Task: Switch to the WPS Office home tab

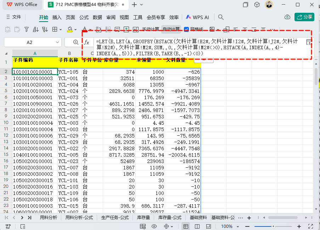Action: [22, 5]
